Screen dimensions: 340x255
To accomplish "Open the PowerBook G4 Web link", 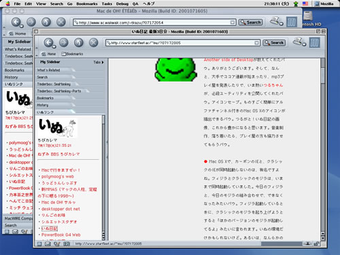I will pyautogui.click(x=61, y=235).
